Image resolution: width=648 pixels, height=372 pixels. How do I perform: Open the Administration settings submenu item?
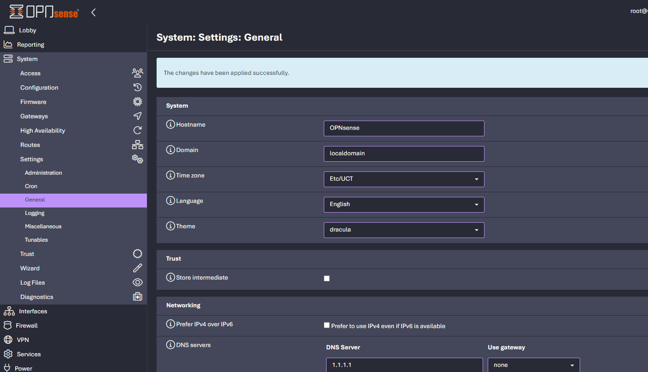tap(43, 173)
